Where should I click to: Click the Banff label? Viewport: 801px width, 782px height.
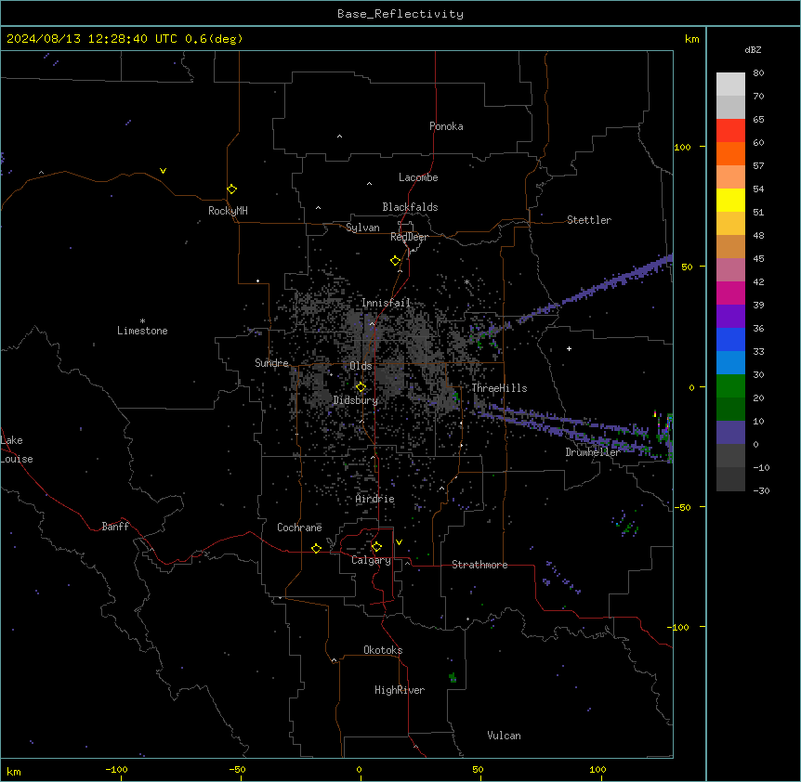click(115, 527)
